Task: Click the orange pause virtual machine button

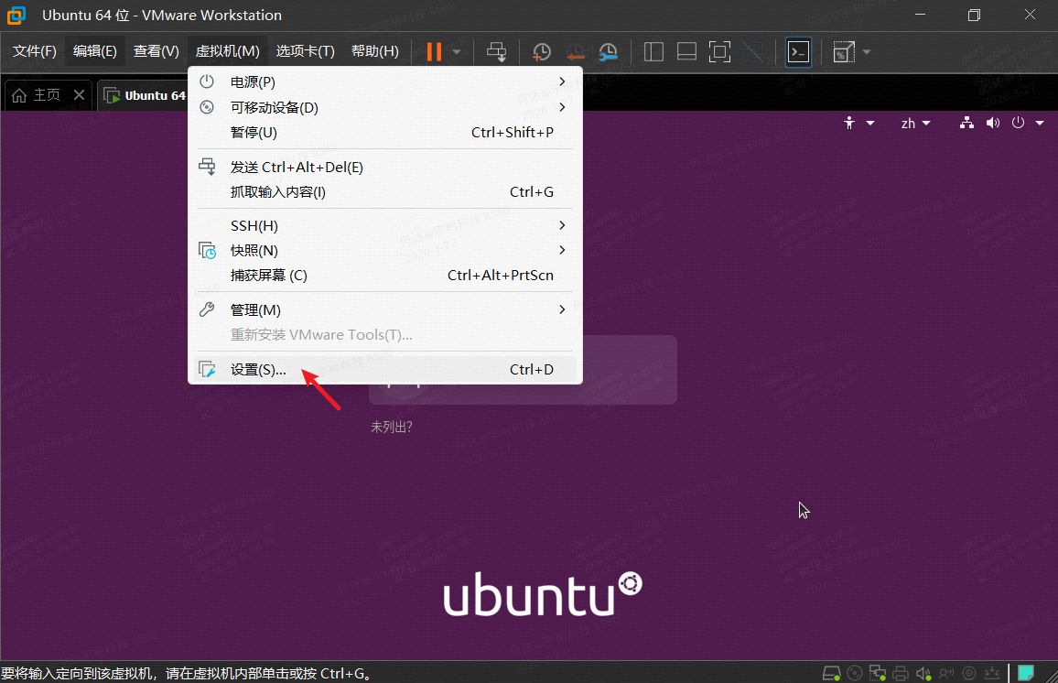Action: (x=434, y=51)
